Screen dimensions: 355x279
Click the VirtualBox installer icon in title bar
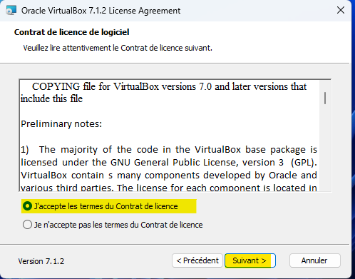click(11, 10)
